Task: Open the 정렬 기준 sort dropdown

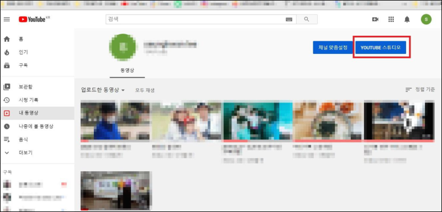Action: [420, 90]
